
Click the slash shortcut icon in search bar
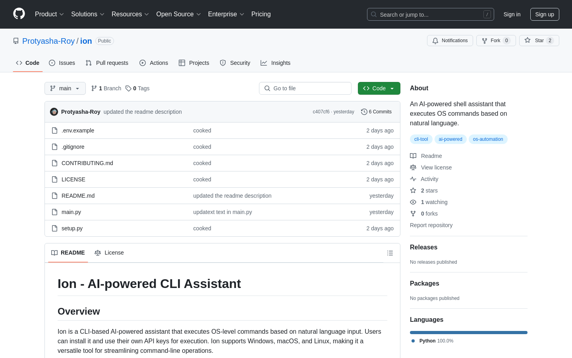point(487,14)
